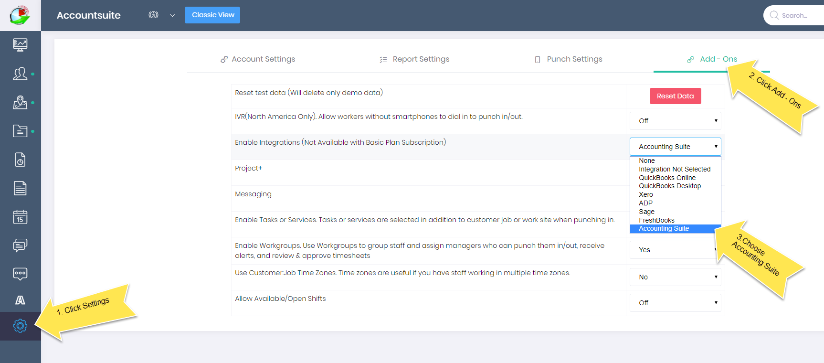Choose ADP integration option
824x363 pixels.
pos(675,203)
